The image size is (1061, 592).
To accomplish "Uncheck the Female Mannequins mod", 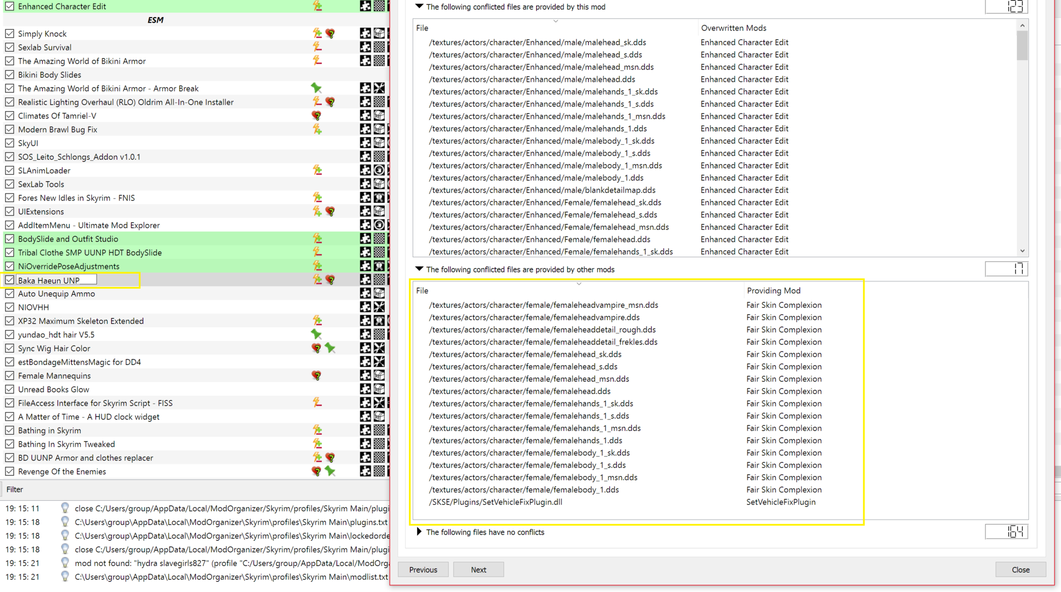I will pos(10,376).
